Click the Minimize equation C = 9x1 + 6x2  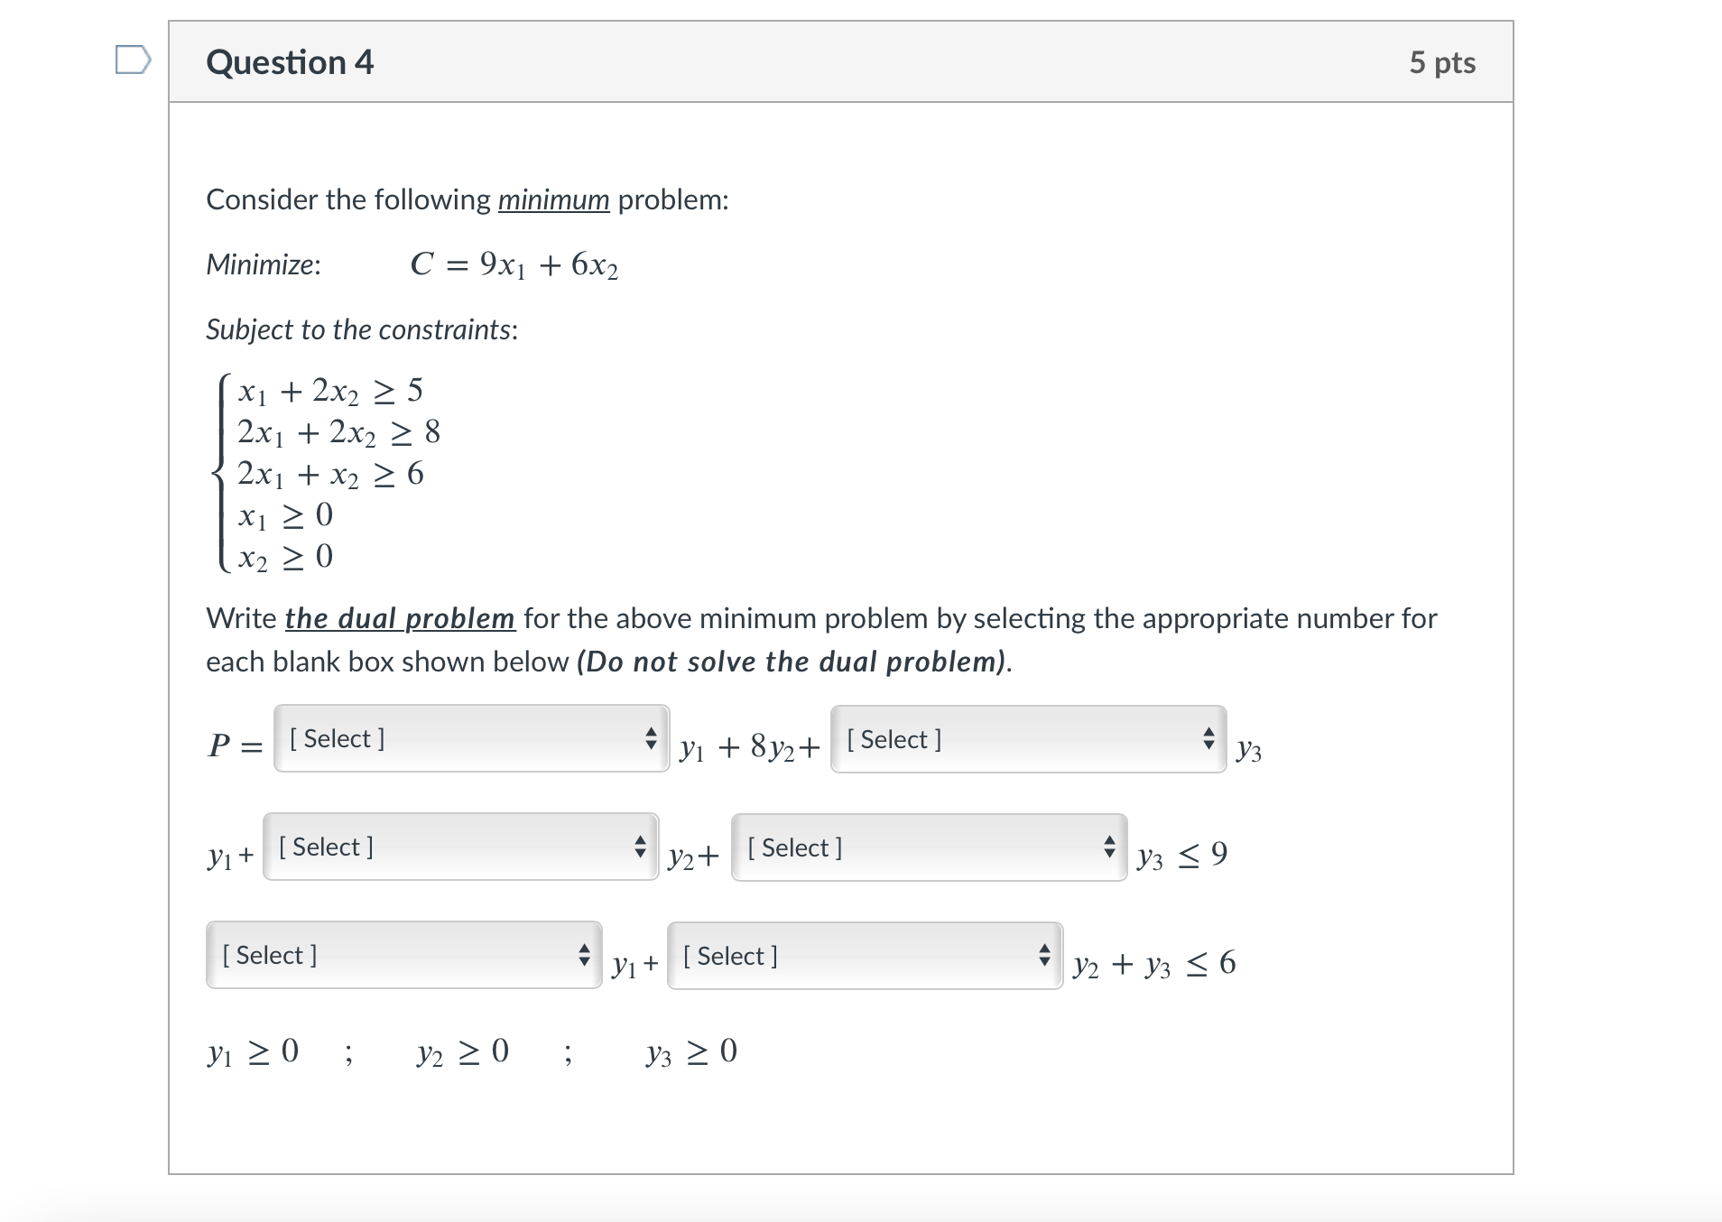tap(514, 265)
